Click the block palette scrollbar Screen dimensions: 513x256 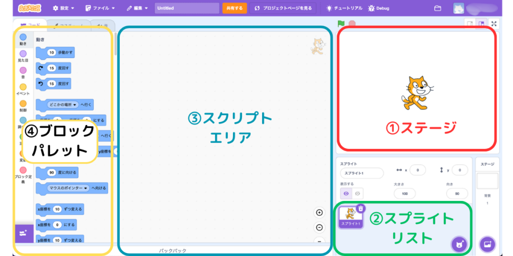pyautogui.click(x=116, y=43)
